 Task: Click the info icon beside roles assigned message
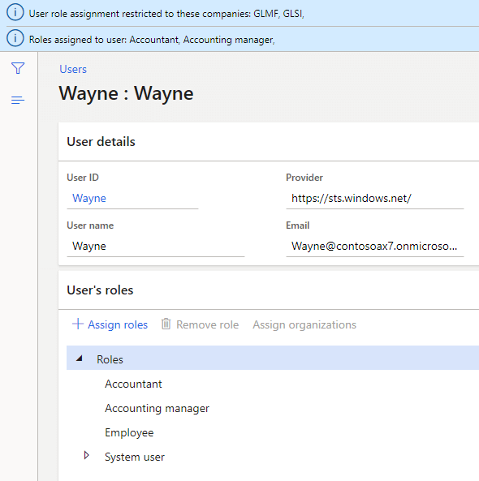tap(15, 38)
